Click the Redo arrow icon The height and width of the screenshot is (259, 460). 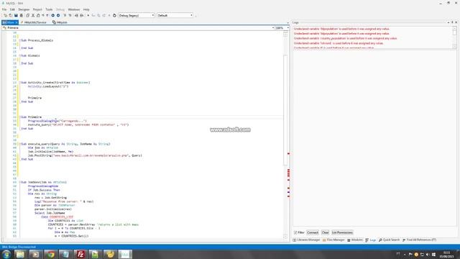[x=47, y=15]
